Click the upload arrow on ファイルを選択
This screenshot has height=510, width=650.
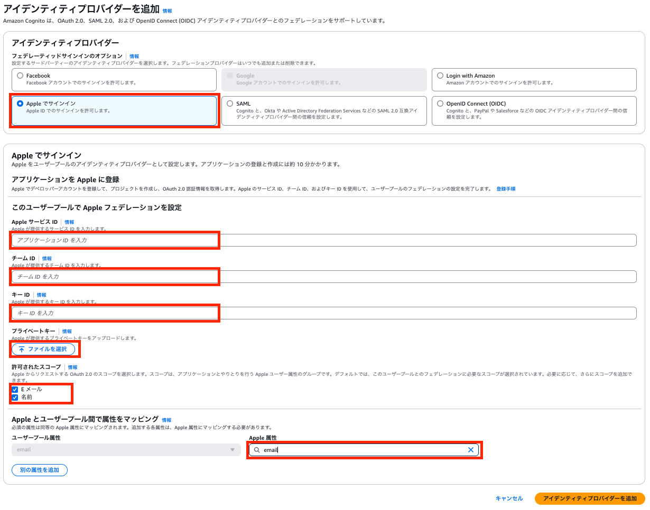click(x=22, y=349)
